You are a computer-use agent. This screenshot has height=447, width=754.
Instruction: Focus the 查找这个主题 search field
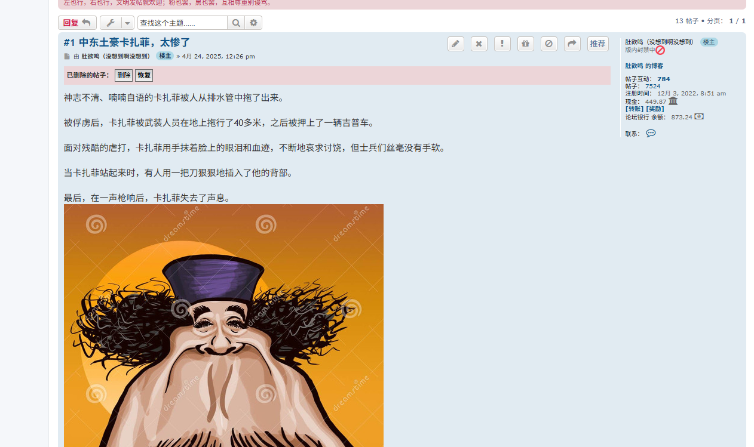(182, 23)
